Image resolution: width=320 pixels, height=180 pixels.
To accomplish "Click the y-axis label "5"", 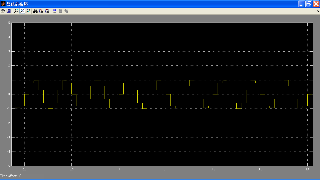I will [x=9, y=23].
